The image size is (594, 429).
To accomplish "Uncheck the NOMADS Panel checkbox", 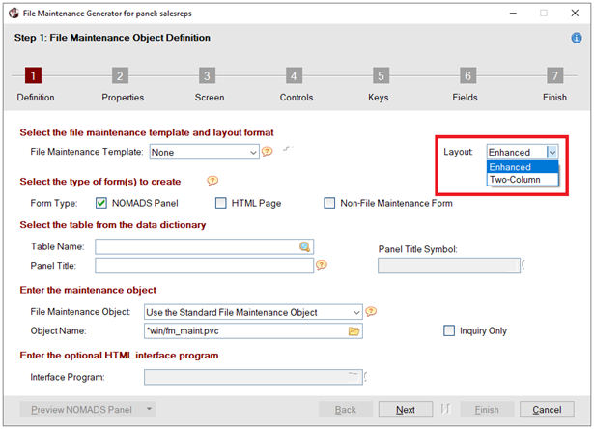I will coord(101,203).
